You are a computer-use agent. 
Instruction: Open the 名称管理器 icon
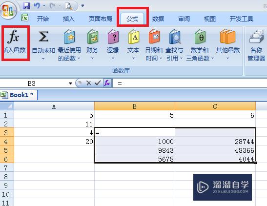[x=256, y=37]
